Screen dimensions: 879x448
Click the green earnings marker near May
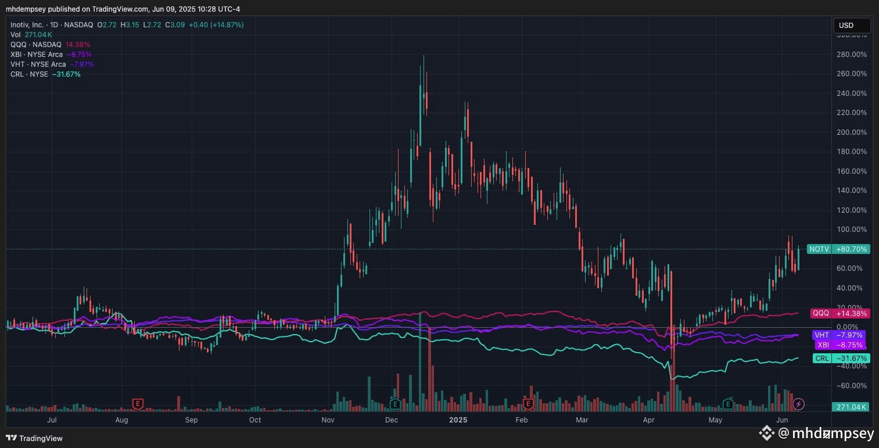coord(727,403)
